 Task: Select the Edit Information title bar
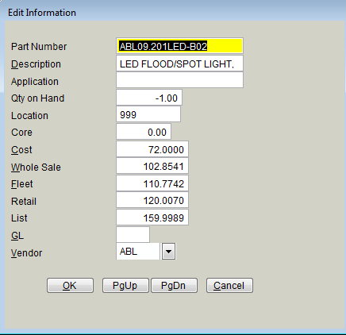pos(173,13)
